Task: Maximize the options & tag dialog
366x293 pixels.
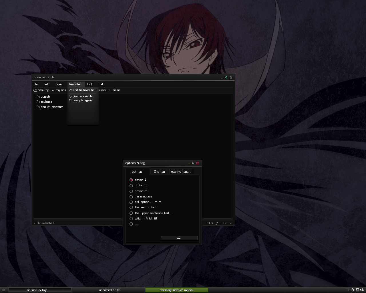Action: pos(193,163)
